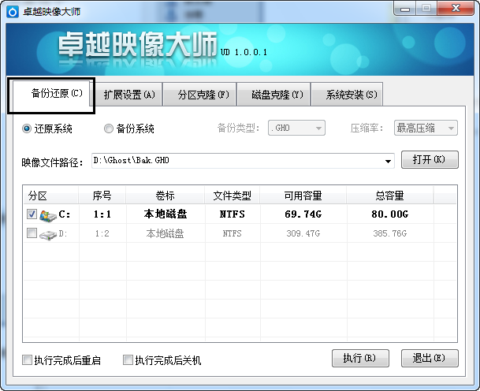Enable 执行完成后关机 checkbox
The width and height of the screenshot is (480, 391).
click(128, 360)
